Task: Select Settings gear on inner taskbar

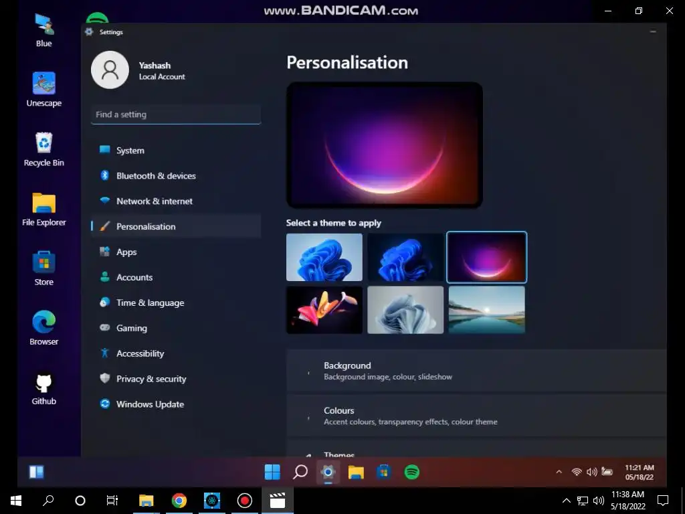Action: click(x=328, y=472)
